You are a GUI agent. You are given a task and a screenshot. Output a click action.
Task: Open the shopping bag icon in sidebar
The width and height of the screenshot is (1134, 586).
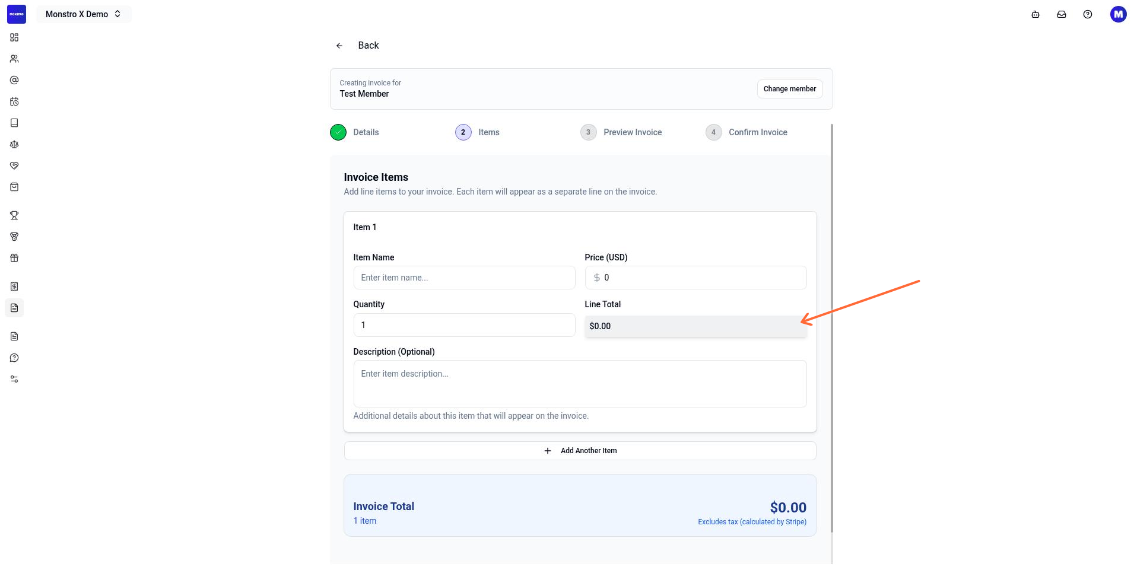[x=14, y=187]
